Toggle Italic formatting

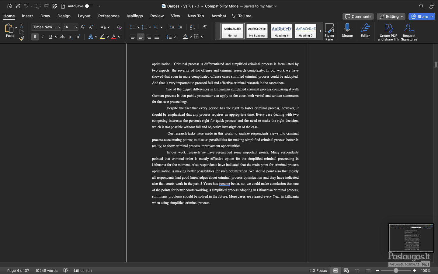pos(43,37)
